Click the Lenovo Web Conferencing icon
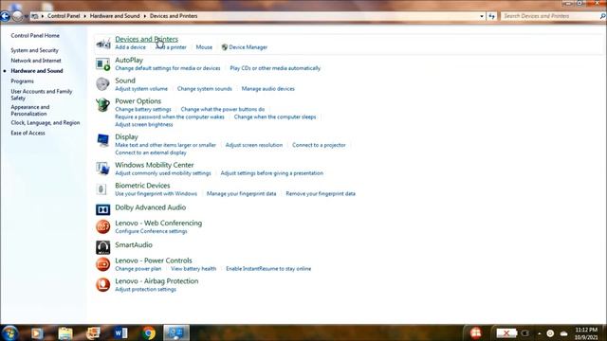This screenshot has width=607, height=341. [103, 226]
